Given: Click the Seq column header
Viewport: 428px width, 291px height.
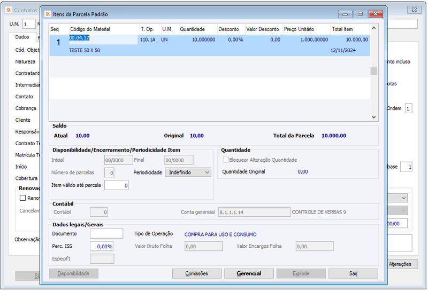Looking at the screenshot, I should 59,29.
